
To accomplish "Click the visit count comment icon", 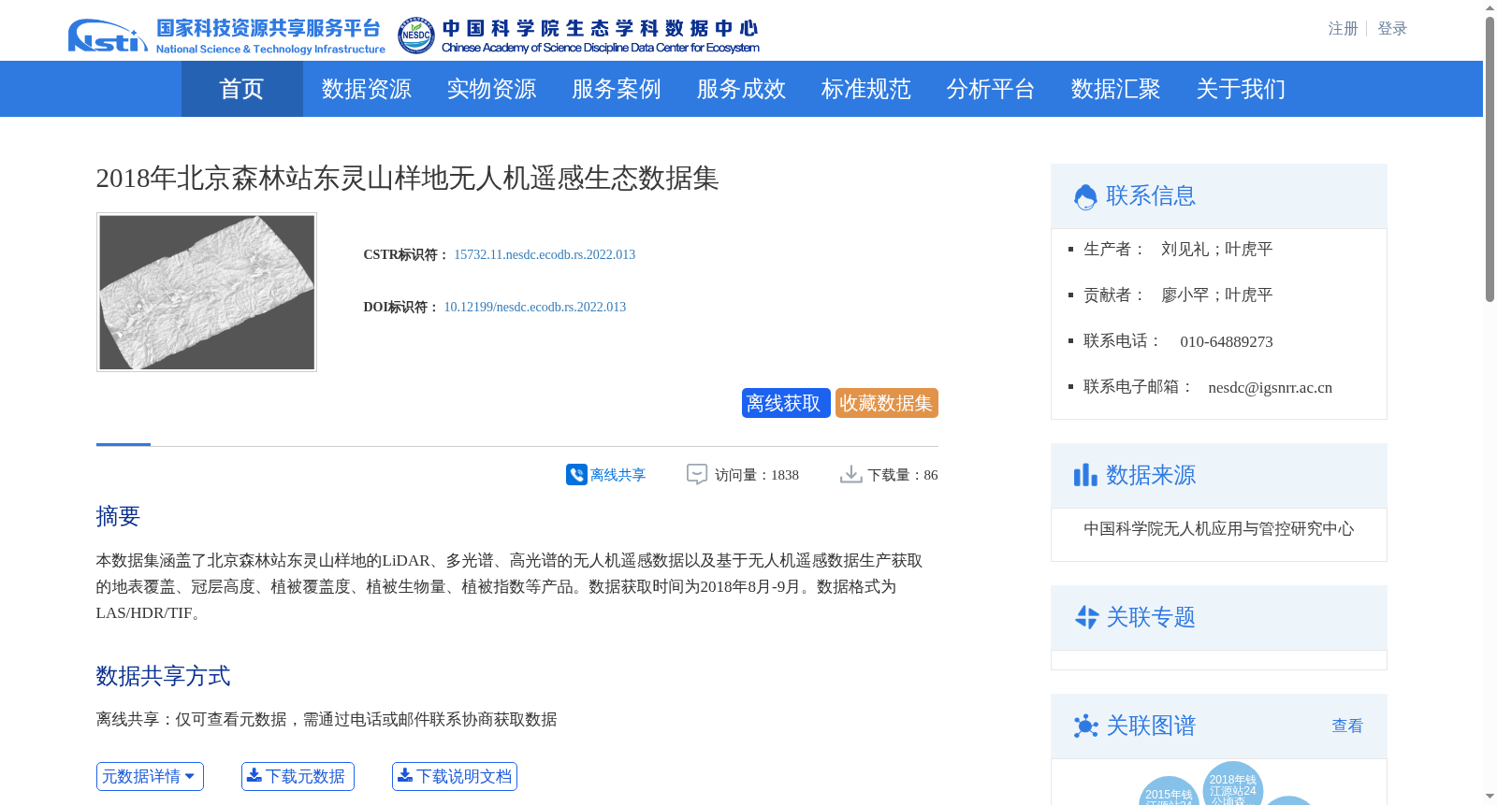I will 697,475.
